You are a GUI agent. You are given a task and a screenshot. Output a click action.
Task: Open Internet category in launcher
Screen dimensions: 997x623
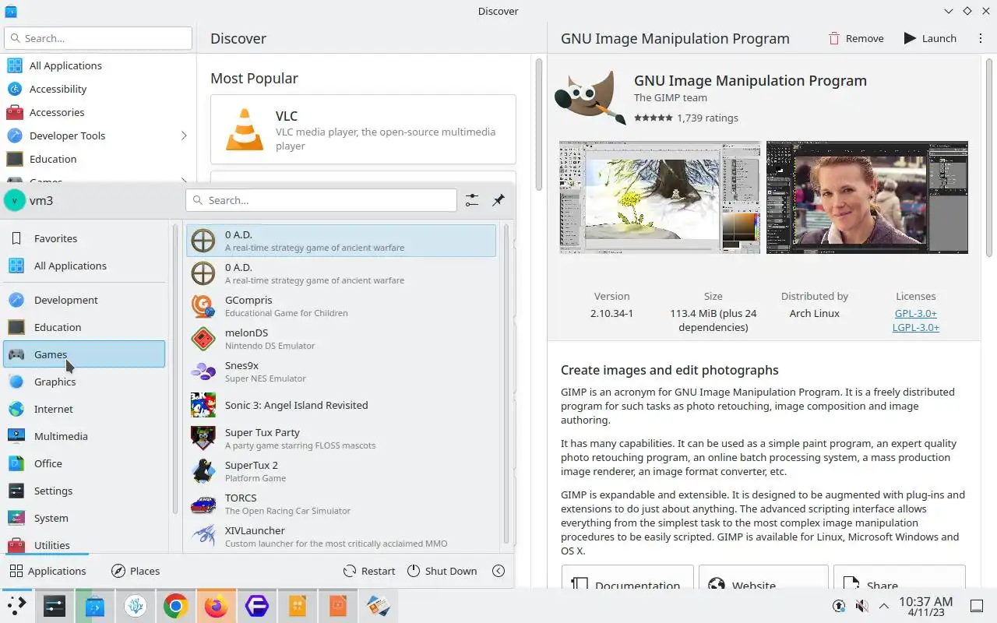point(84,409)
